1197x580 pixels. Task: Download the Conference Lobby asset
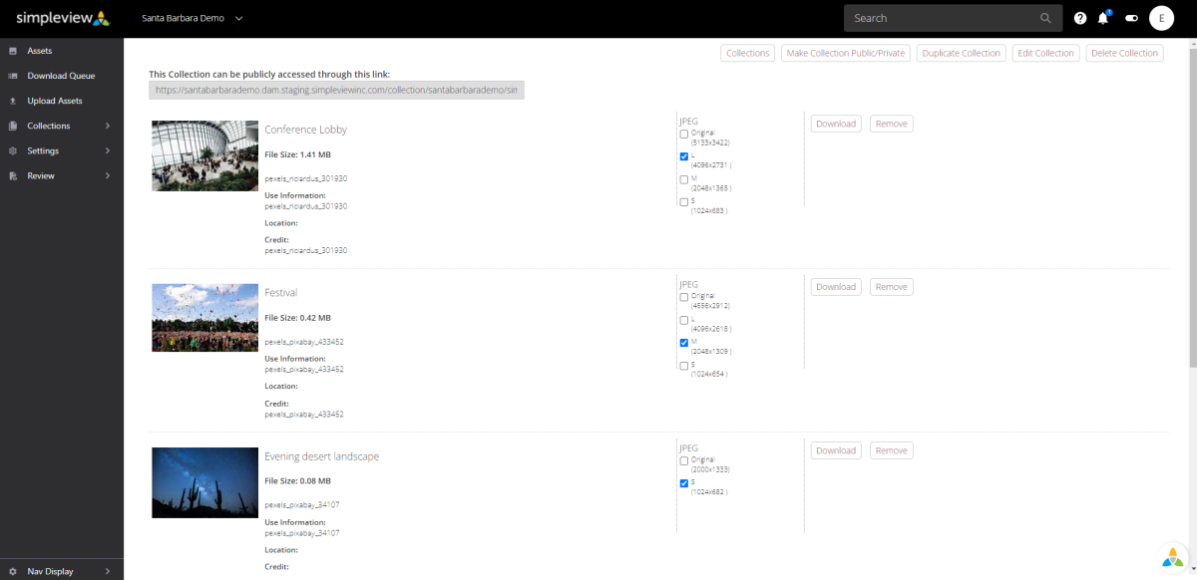pyautogui.click(x=836, y=124)
